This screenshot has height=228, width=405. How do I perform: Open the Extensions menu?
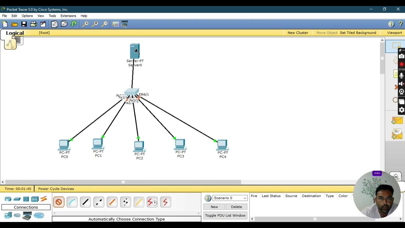[68, 16]
